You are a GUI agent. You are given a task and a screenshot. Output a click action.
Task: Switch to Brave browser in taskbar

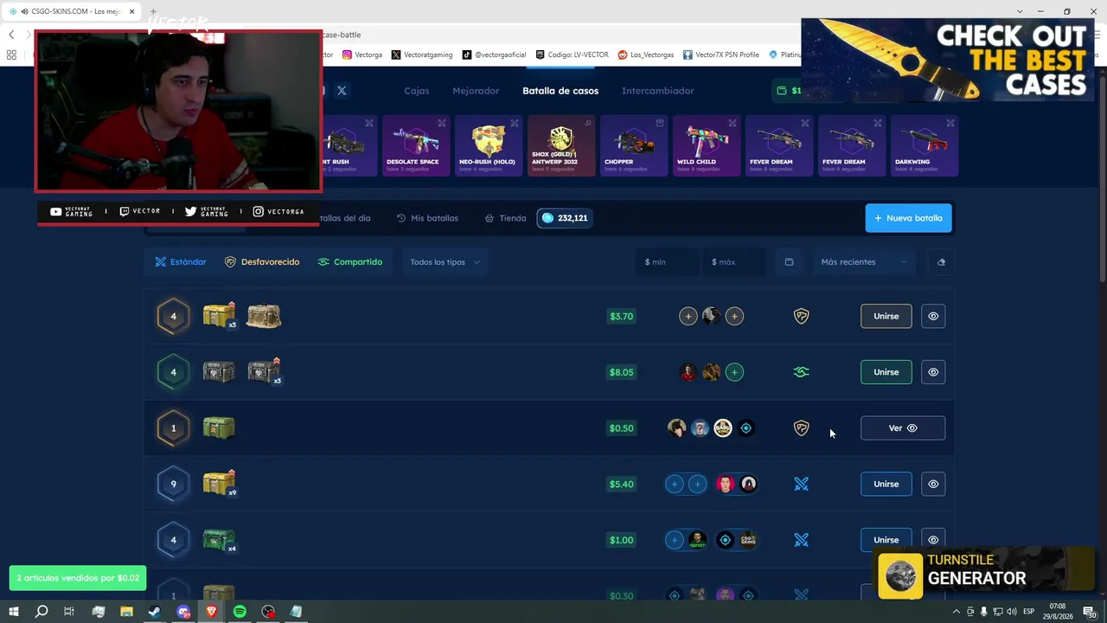pyautogui.click(x=211, y=612)
